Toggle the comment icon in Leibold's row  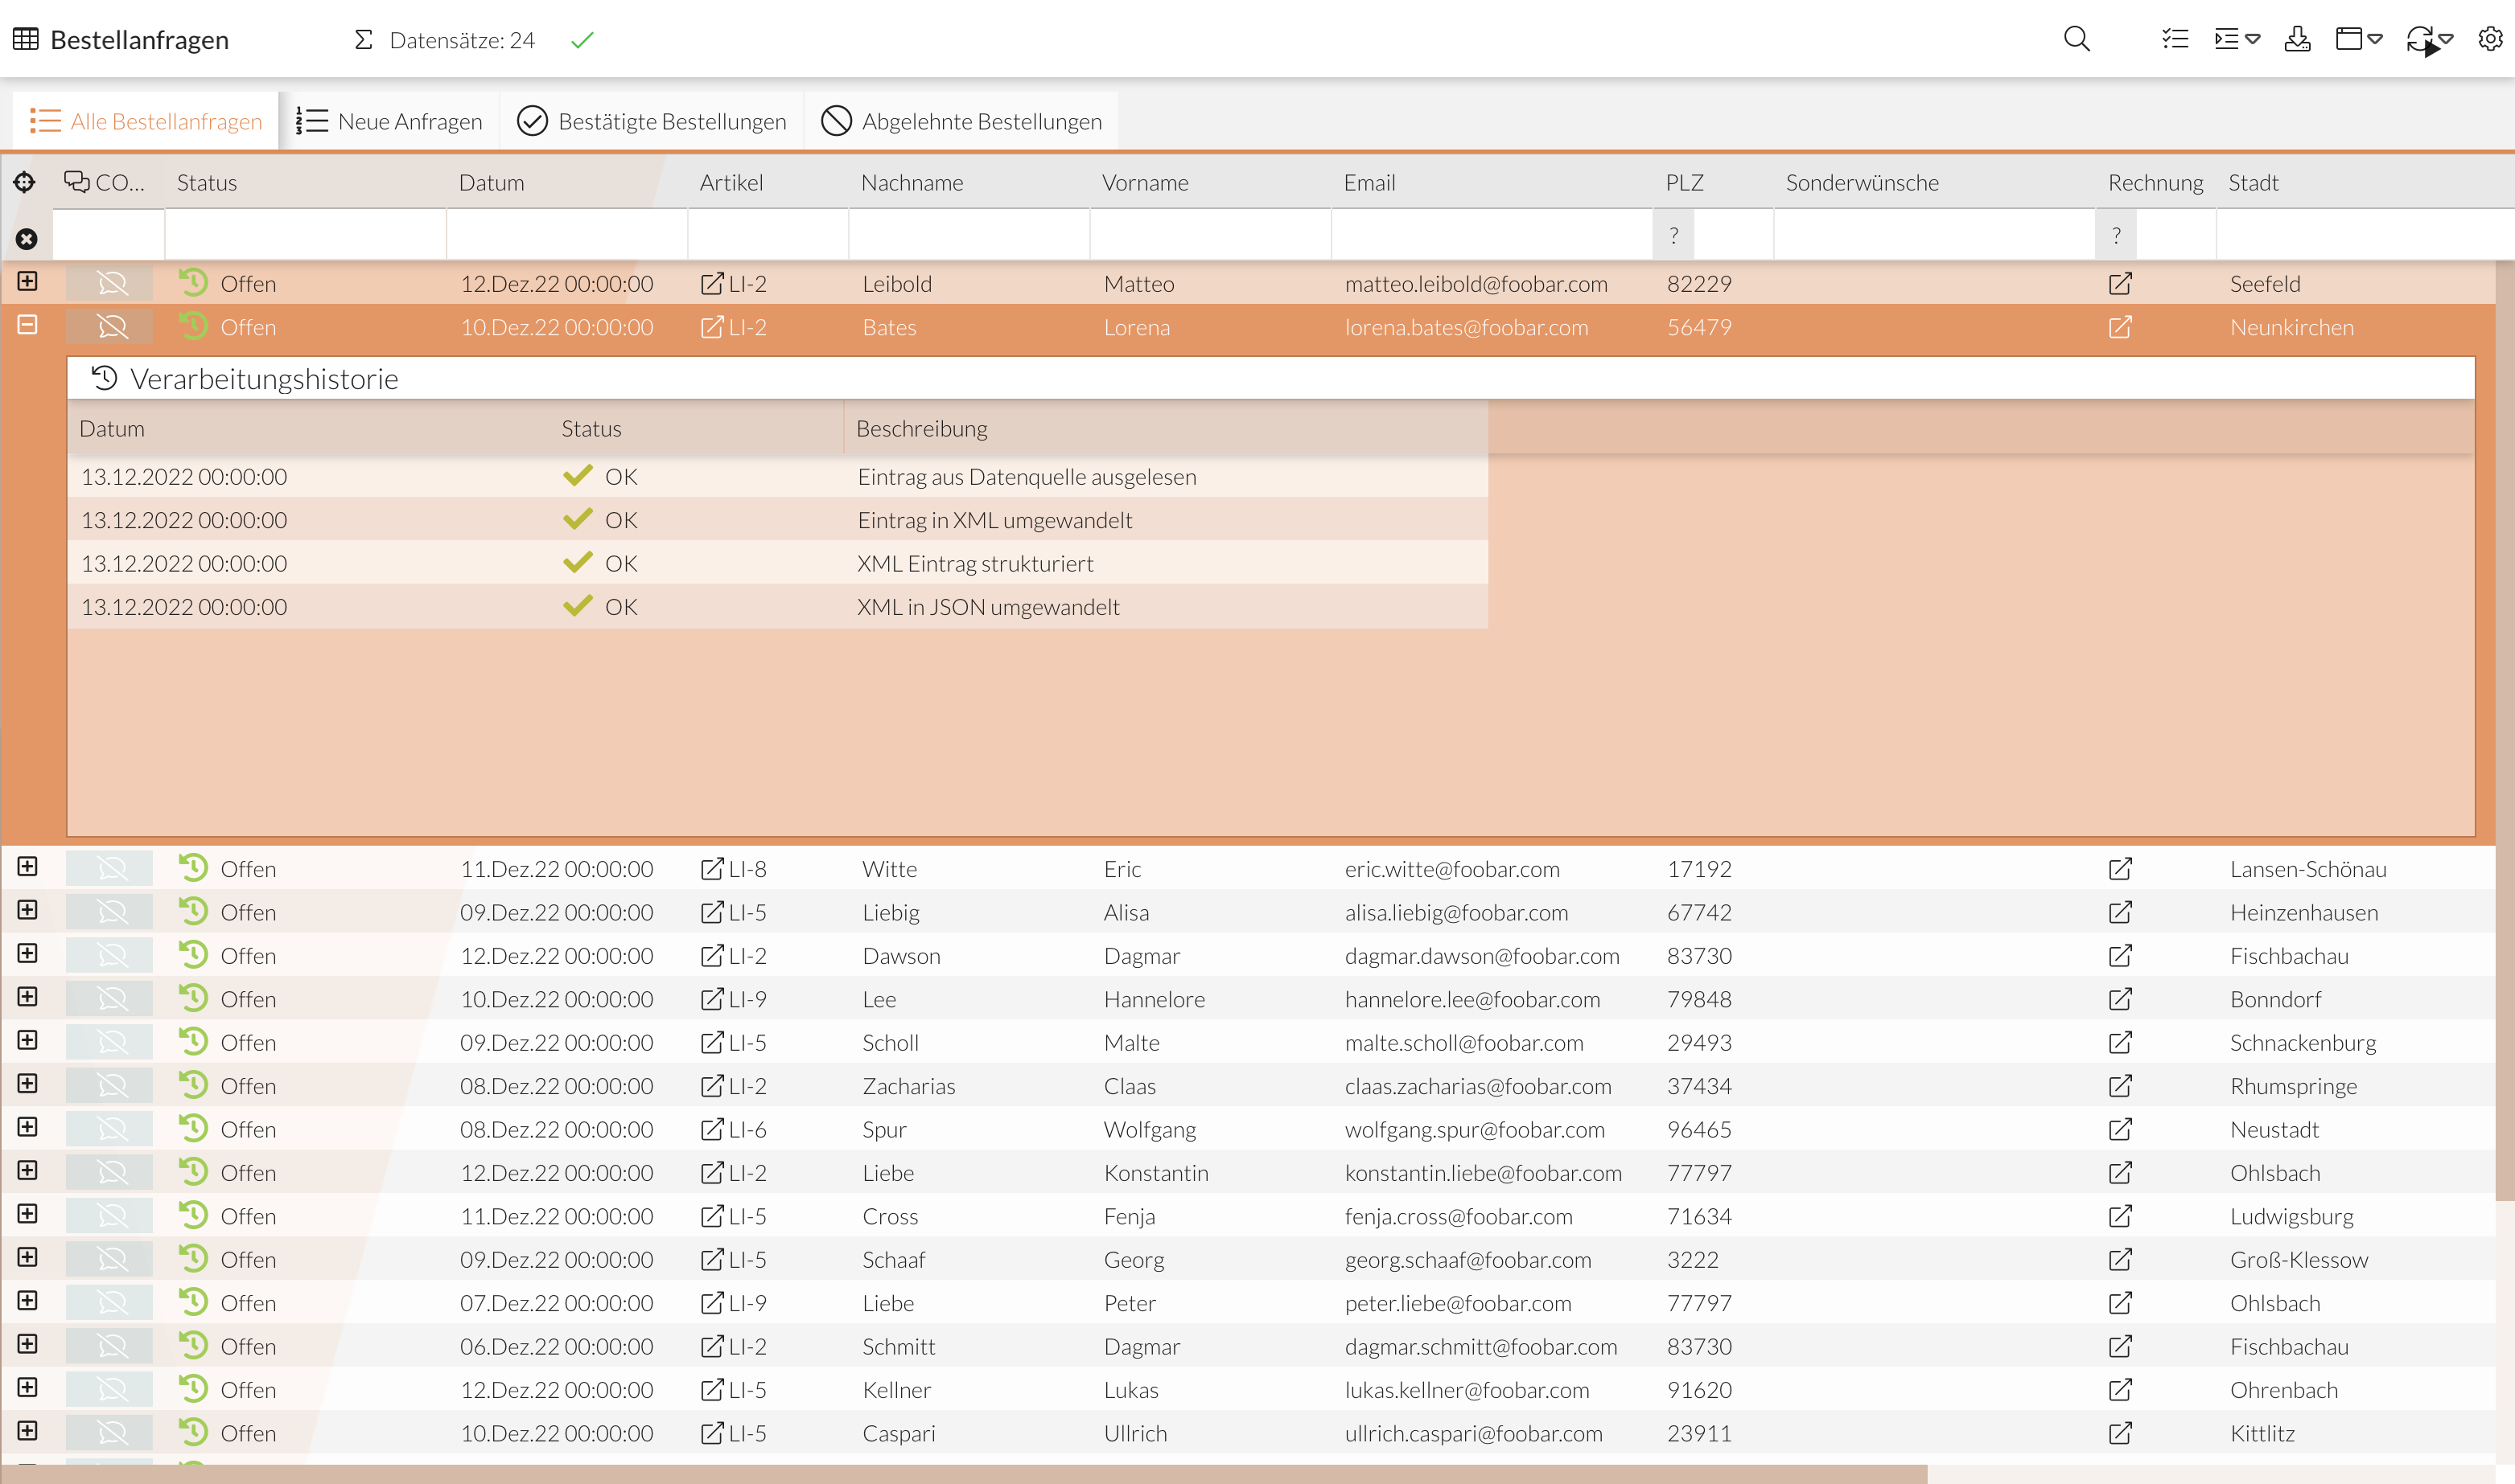click(x=111, y=284)
